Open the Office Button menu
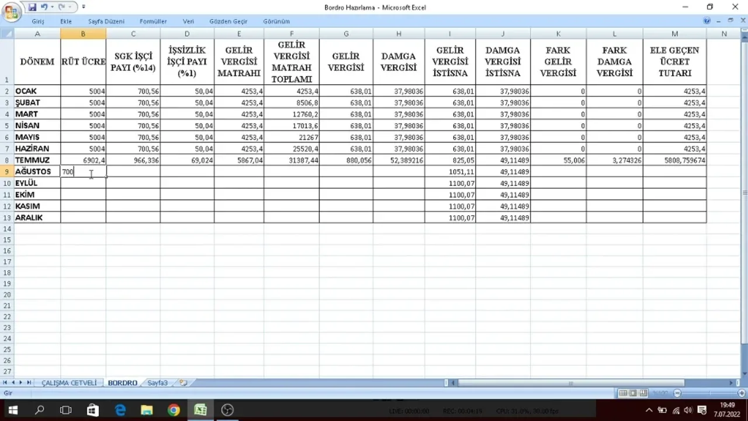 pos(11,11)
